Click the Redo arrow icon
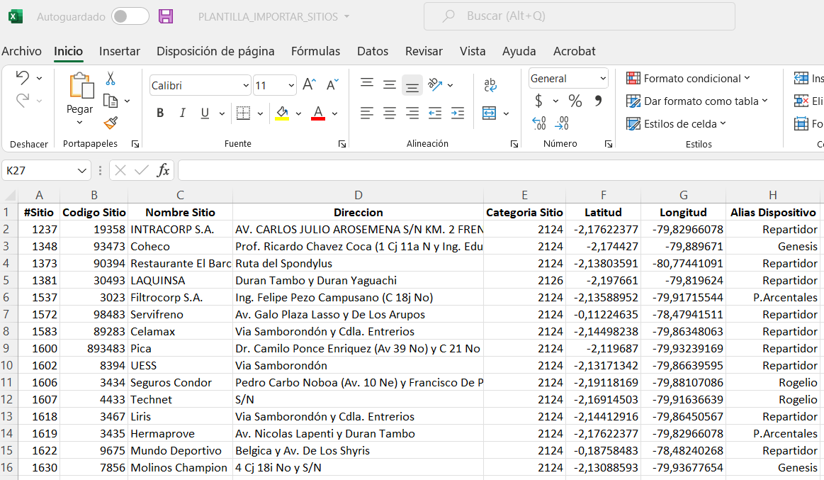This screenshot has height=480, width=824. (23, 100)
